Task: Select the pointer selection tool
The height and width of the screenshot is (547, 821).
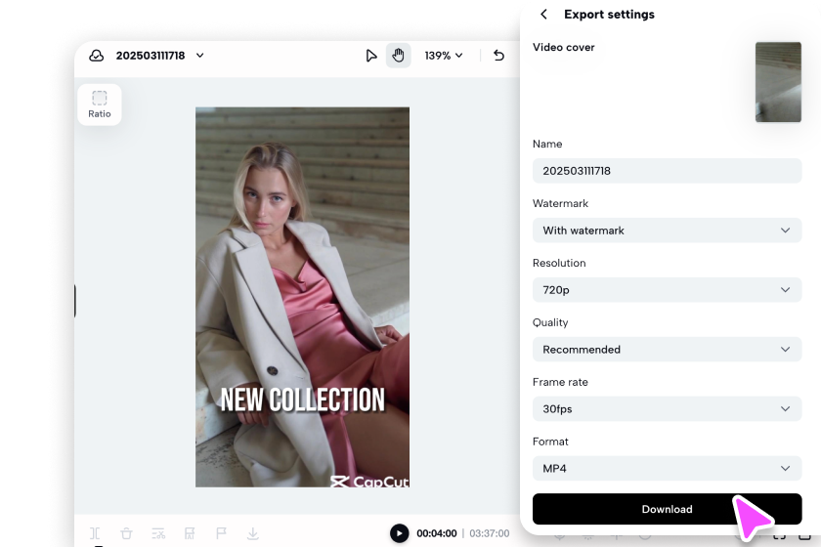Action: click(x=370, y=56)
